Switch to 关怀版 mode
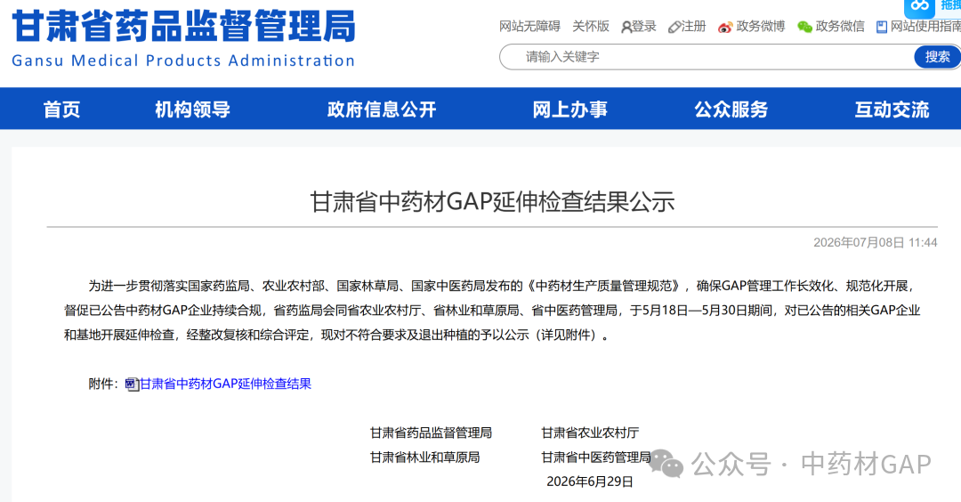This screenshot has width=961, height=502. click(x=591, y=27)
